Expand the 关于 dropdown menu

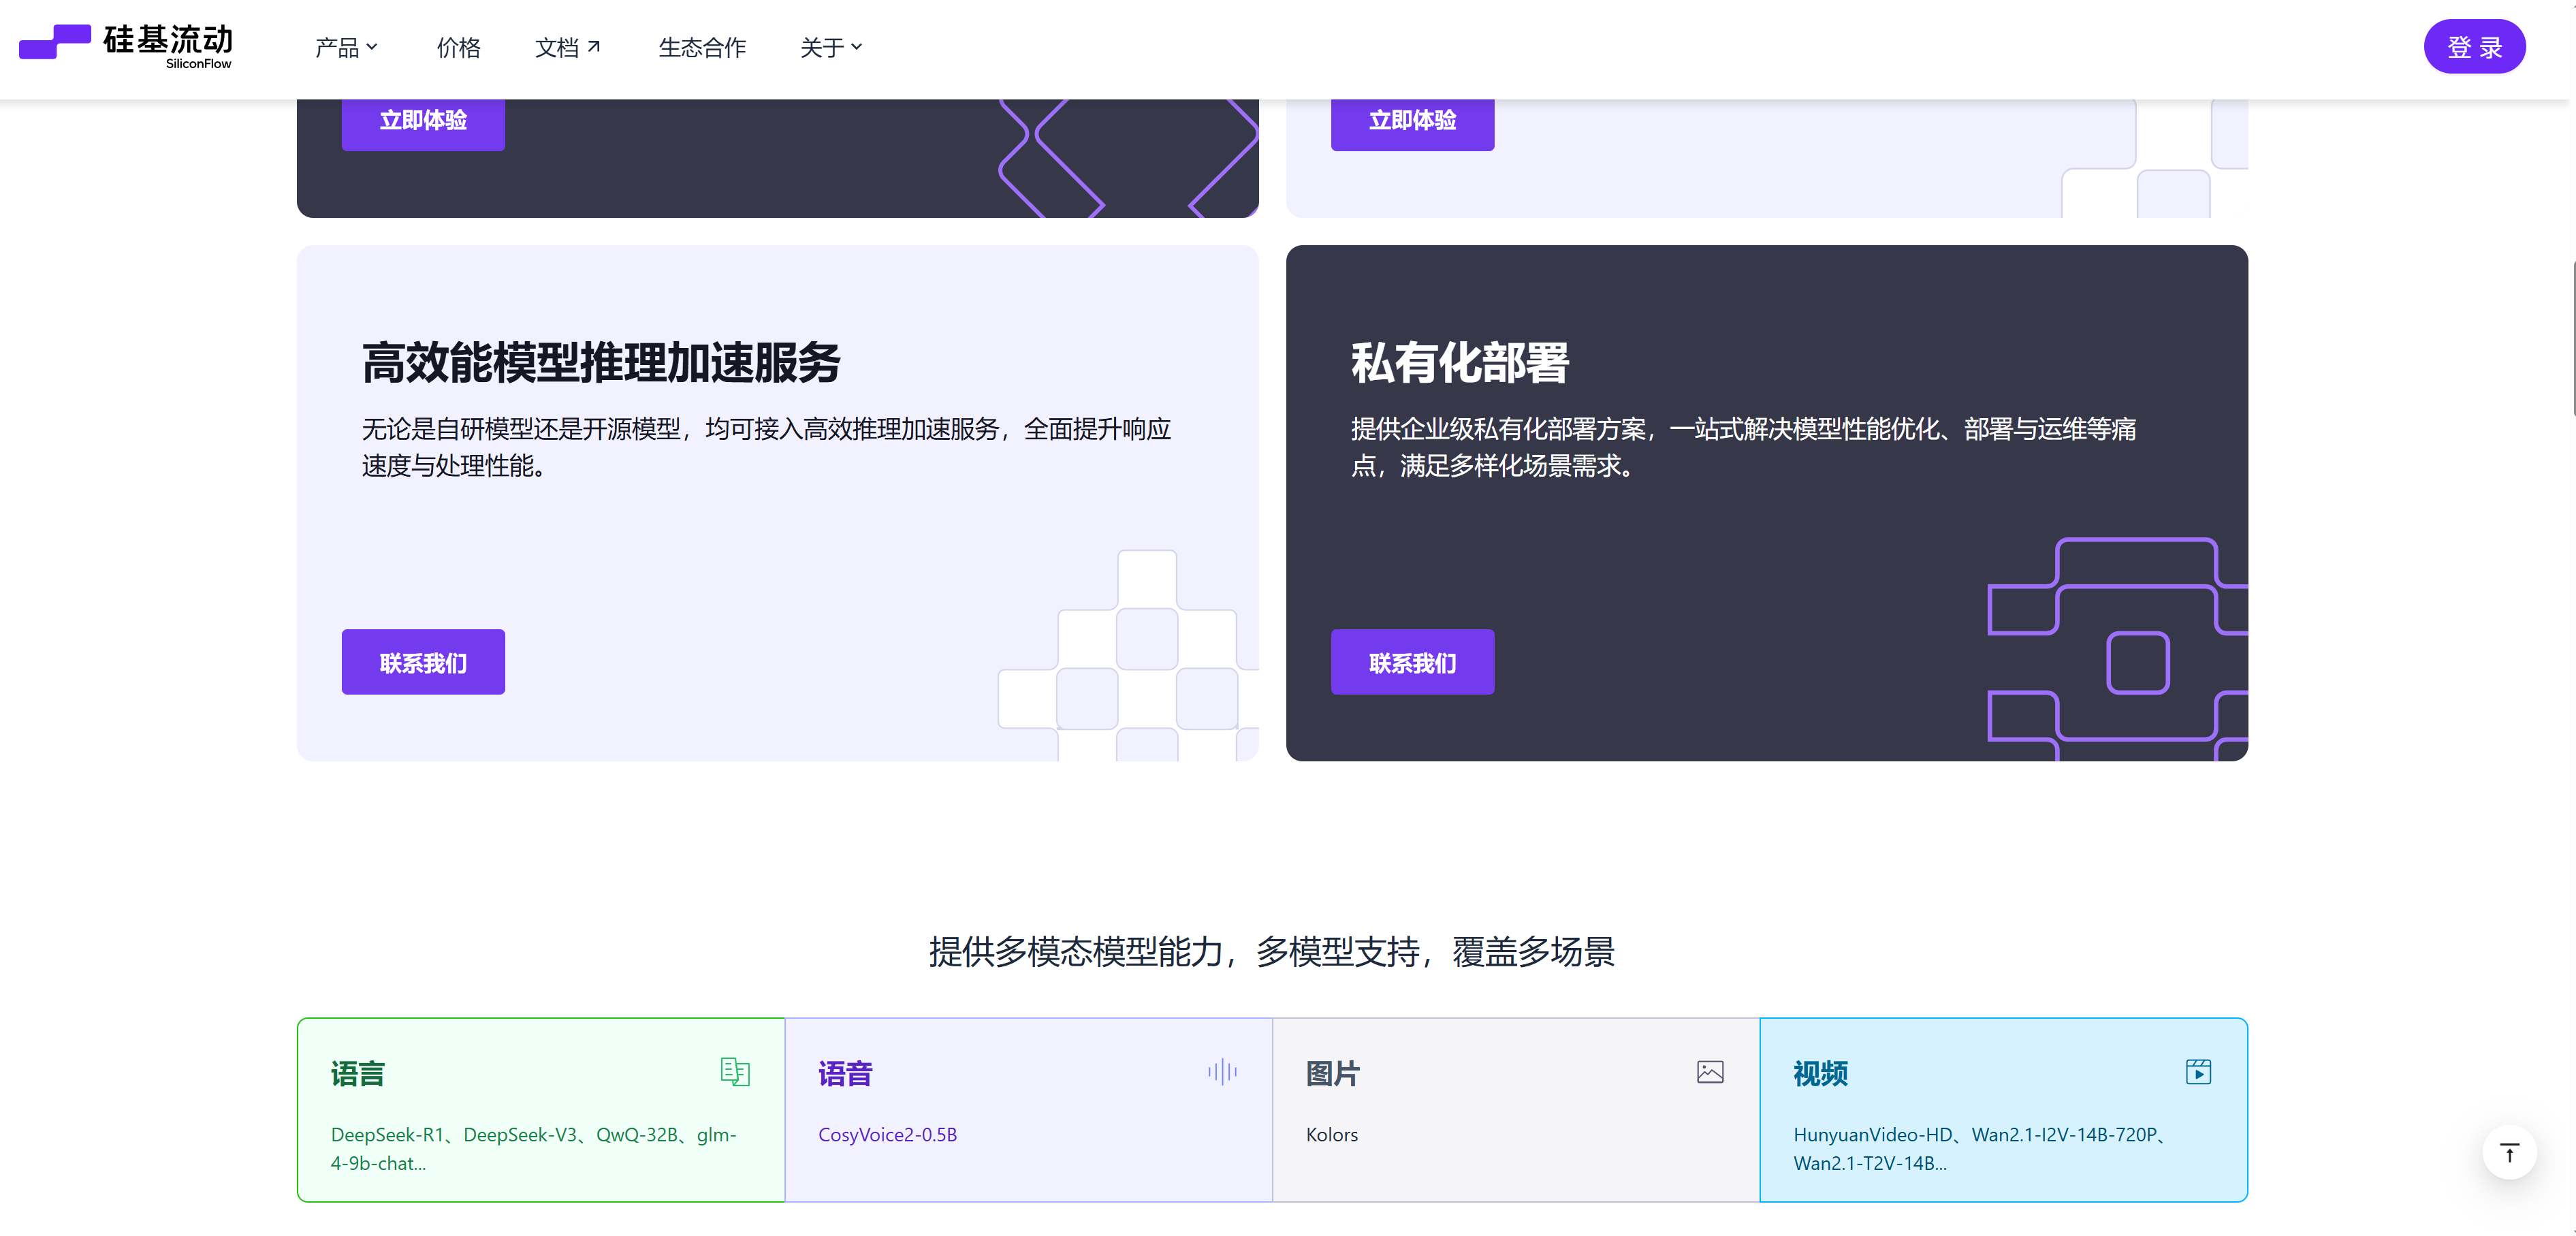(x=831, y=47)
